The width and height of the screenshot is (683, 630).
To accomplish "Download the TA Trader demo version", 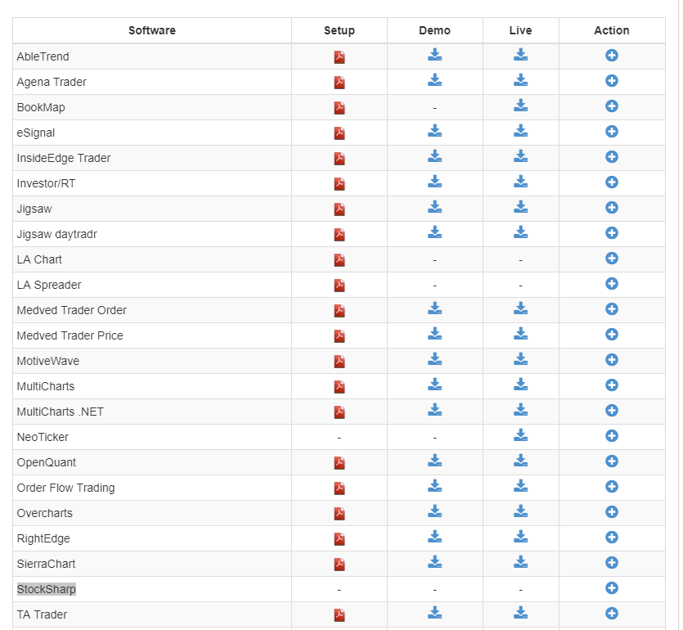I will (434, 614).
